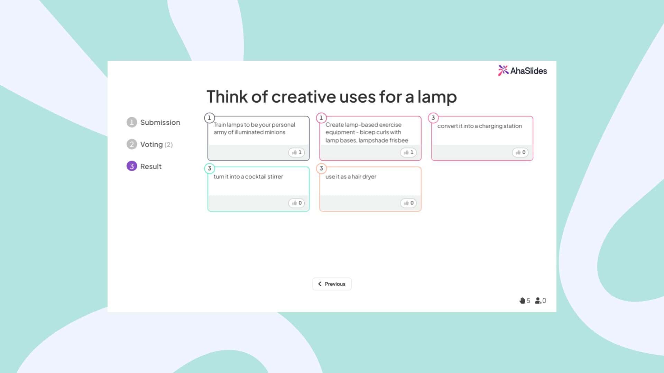Click the thumbs-up on the exercise equipment idea
Screen dimensions: 664x373
pyautogui.click(x=408, y=152)
